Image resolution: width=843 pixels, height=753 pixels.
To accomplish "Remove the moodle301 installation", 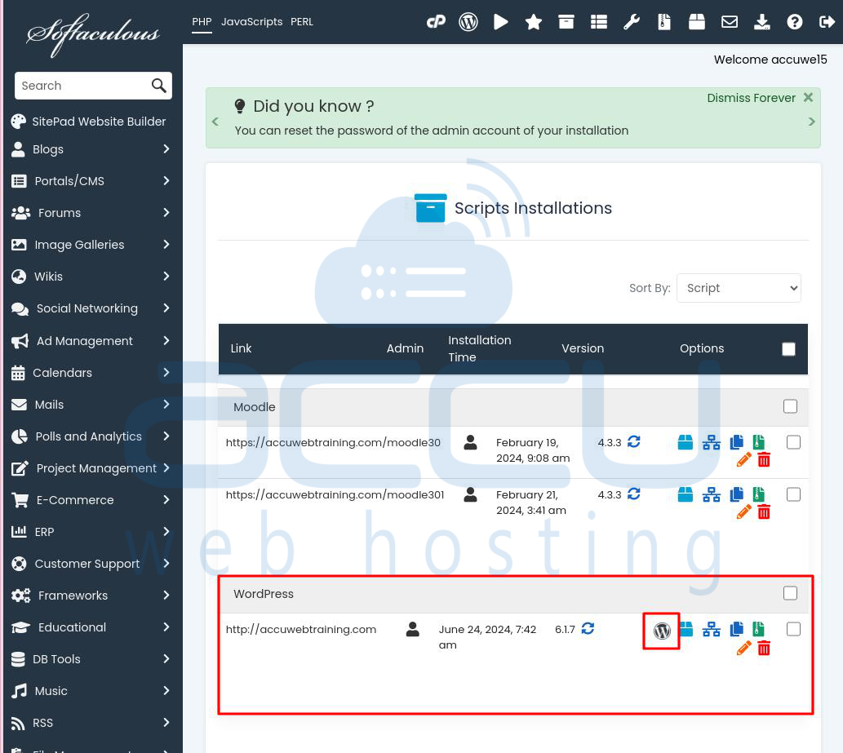I will (764, 512).
